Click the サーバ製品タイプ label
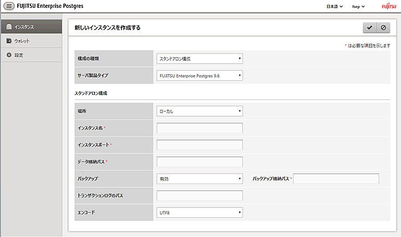 [93, 75]
